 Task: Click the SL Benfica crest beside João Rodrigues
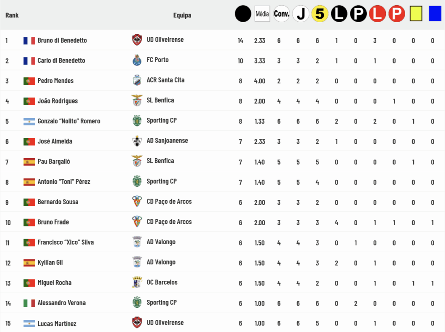tap(137, 100)
